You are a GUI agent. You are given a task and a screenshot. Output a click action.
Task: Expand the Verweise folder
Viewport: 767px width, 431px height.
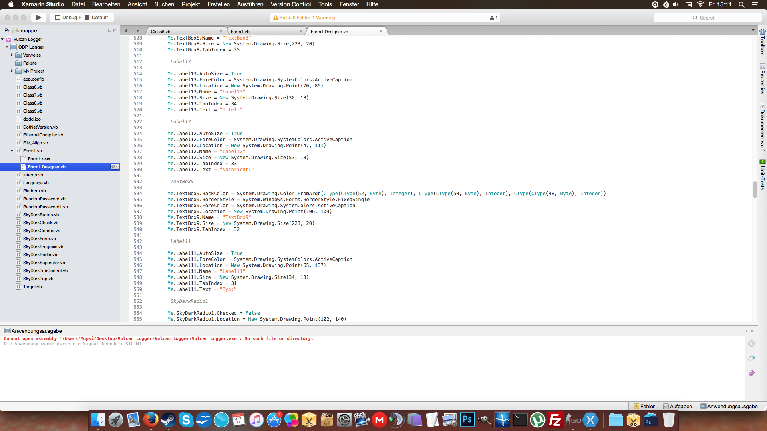coord(12,55)
